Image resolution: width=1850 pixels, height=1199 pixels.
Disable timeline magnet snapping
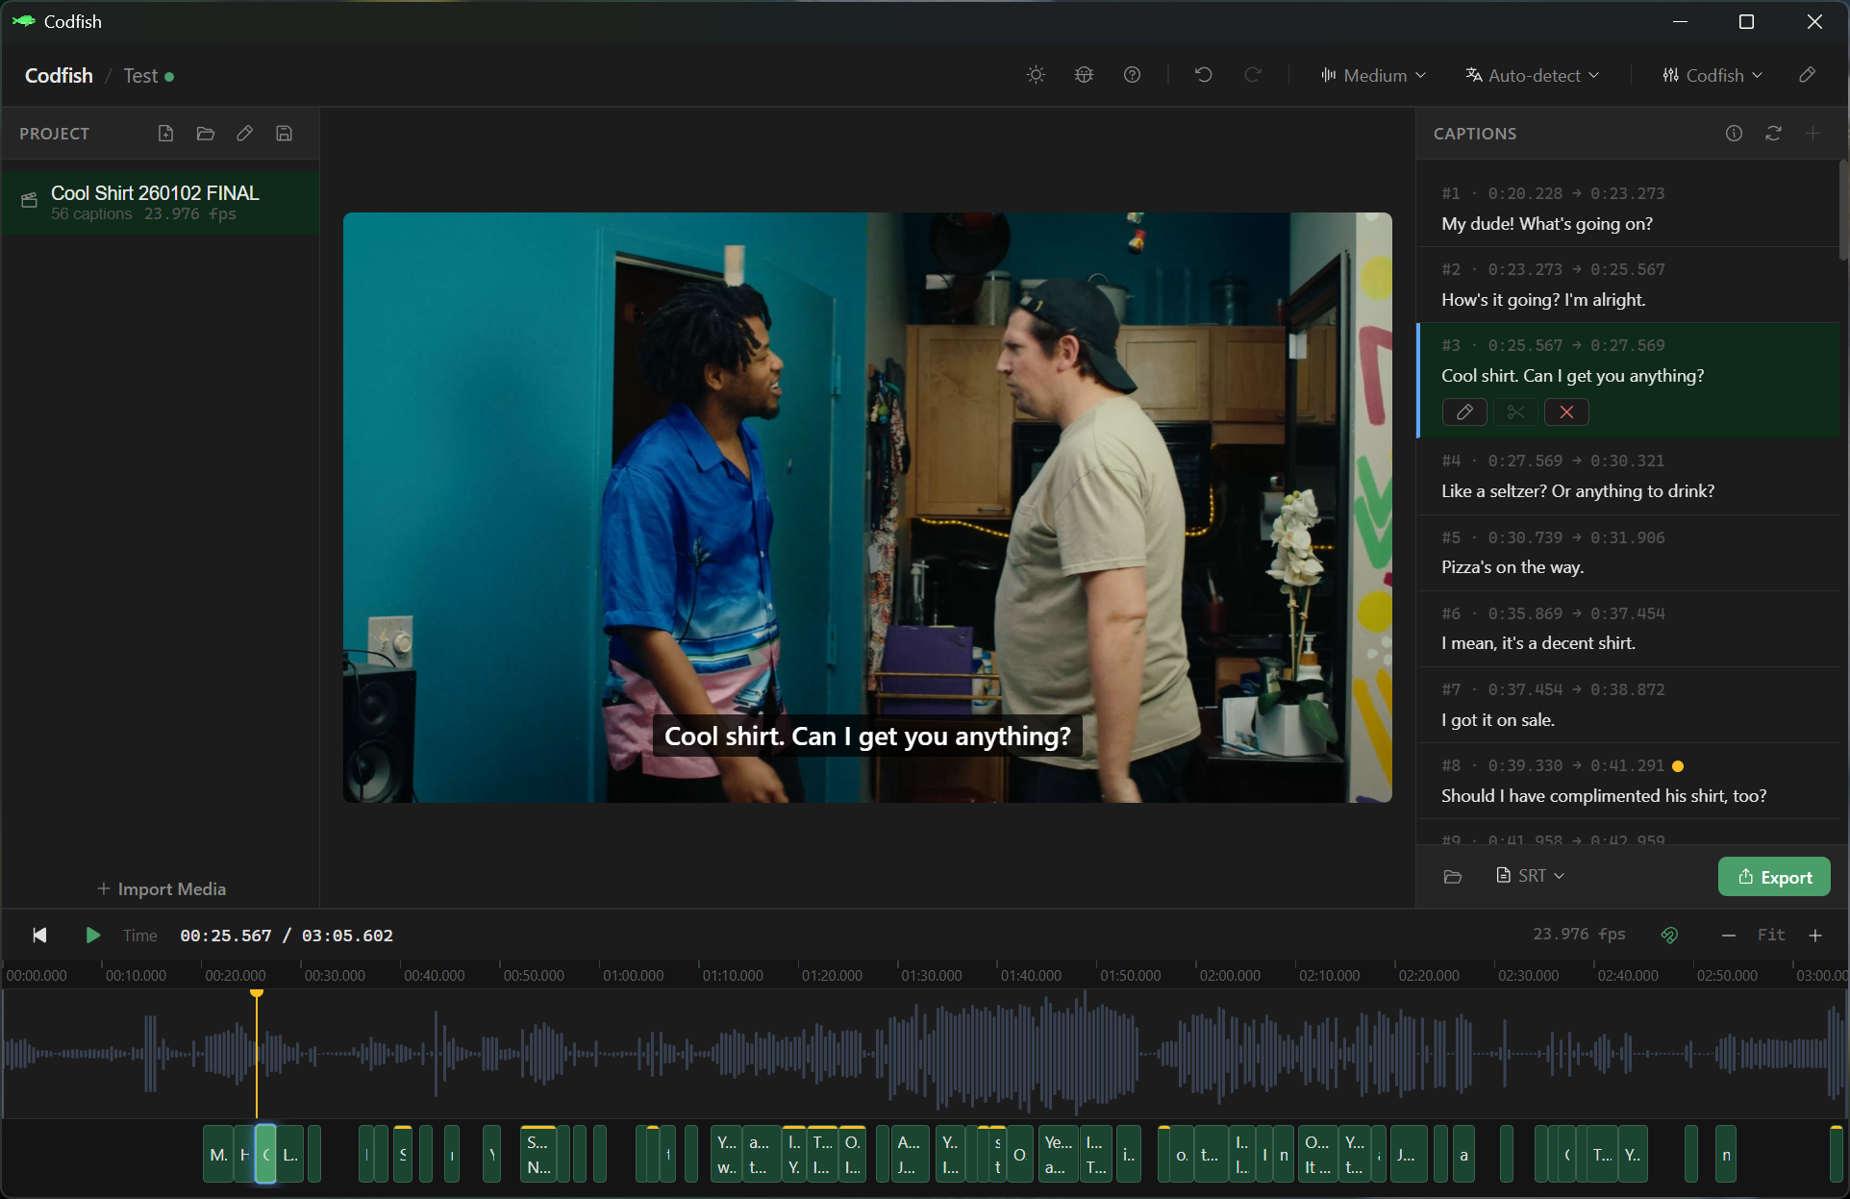point(1669,935)
